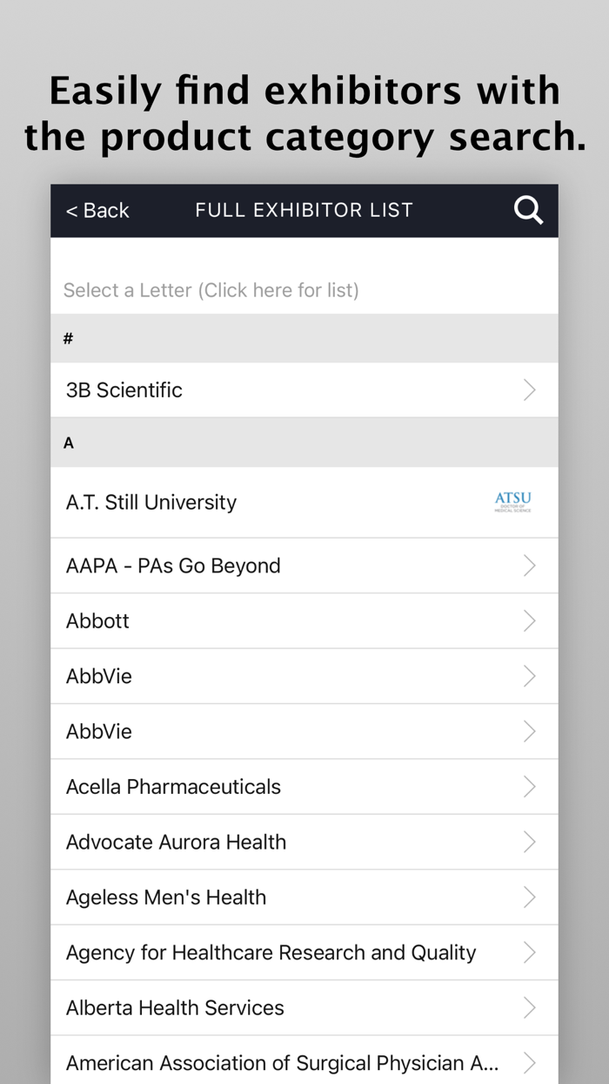Image resolution: width=609 pixels, height=1084 pixels.
Task: Open the search with the magnifier icon
Action: click(528, 210)
